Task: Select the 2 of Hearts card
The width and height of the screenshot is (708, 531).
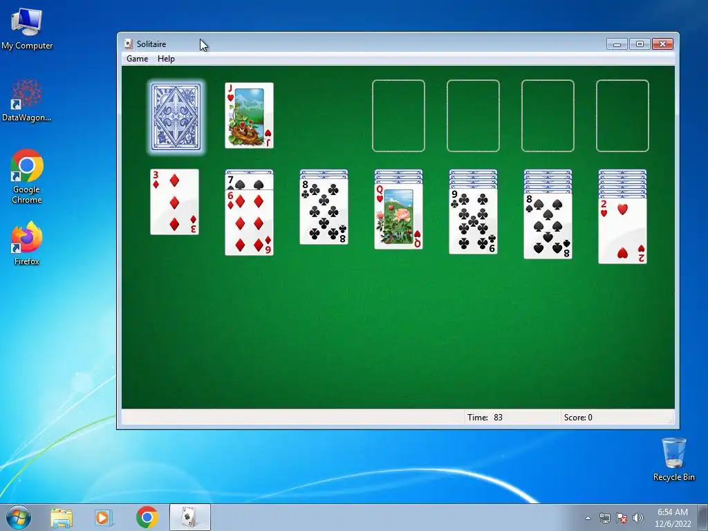Action: pyautogui.click(x=622, y=231)
